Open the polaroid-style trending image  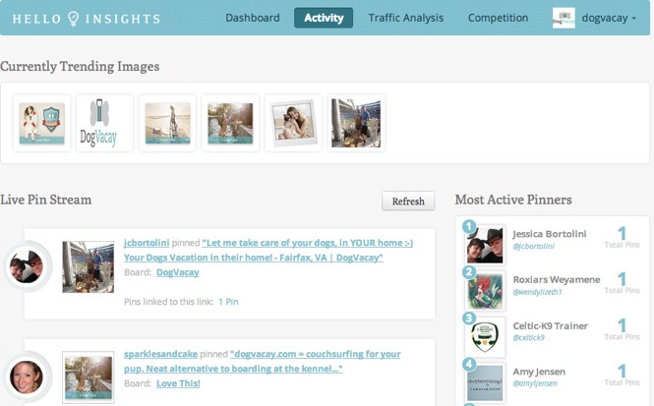(x=292, y=124)
